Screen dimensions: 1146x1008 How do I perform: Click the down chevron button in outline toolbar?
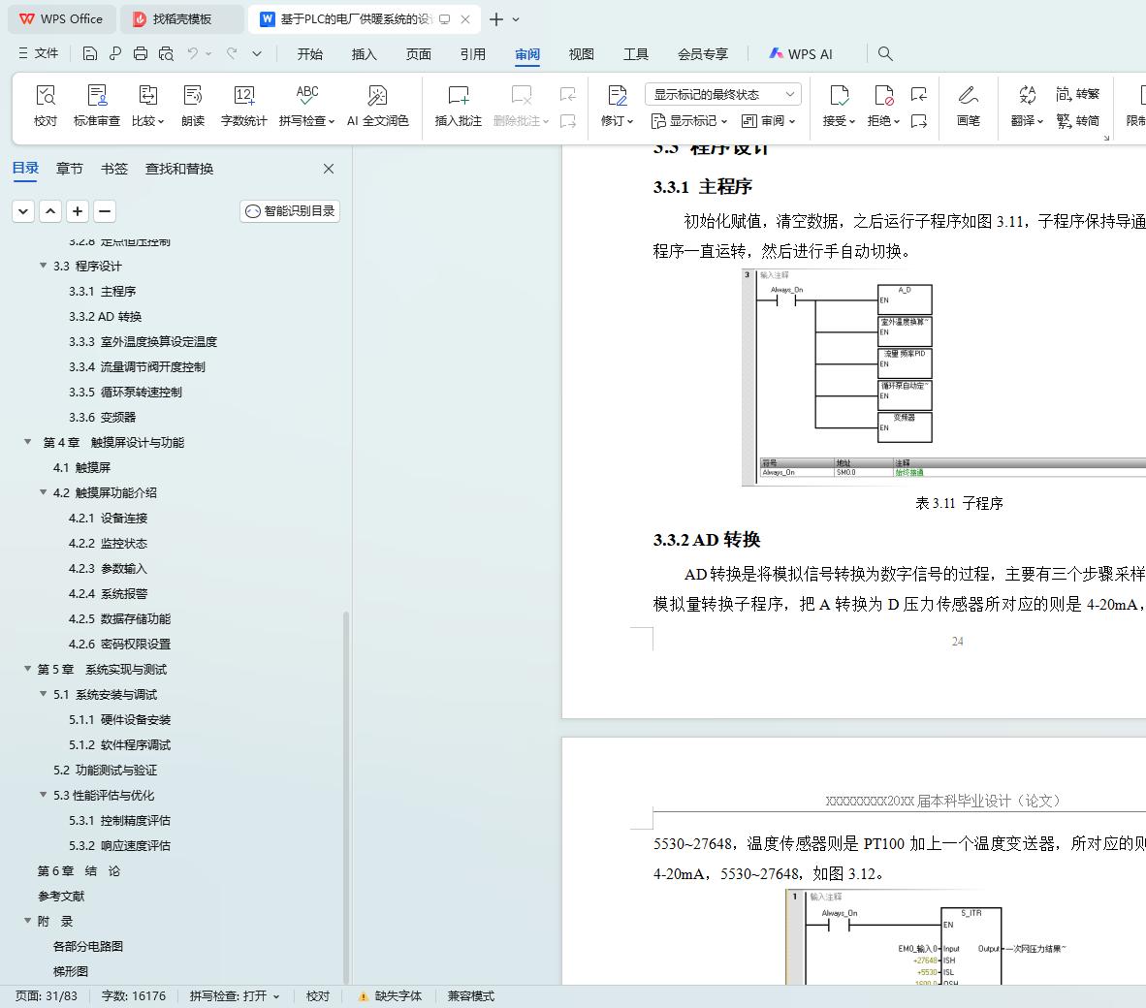[23, 211]
